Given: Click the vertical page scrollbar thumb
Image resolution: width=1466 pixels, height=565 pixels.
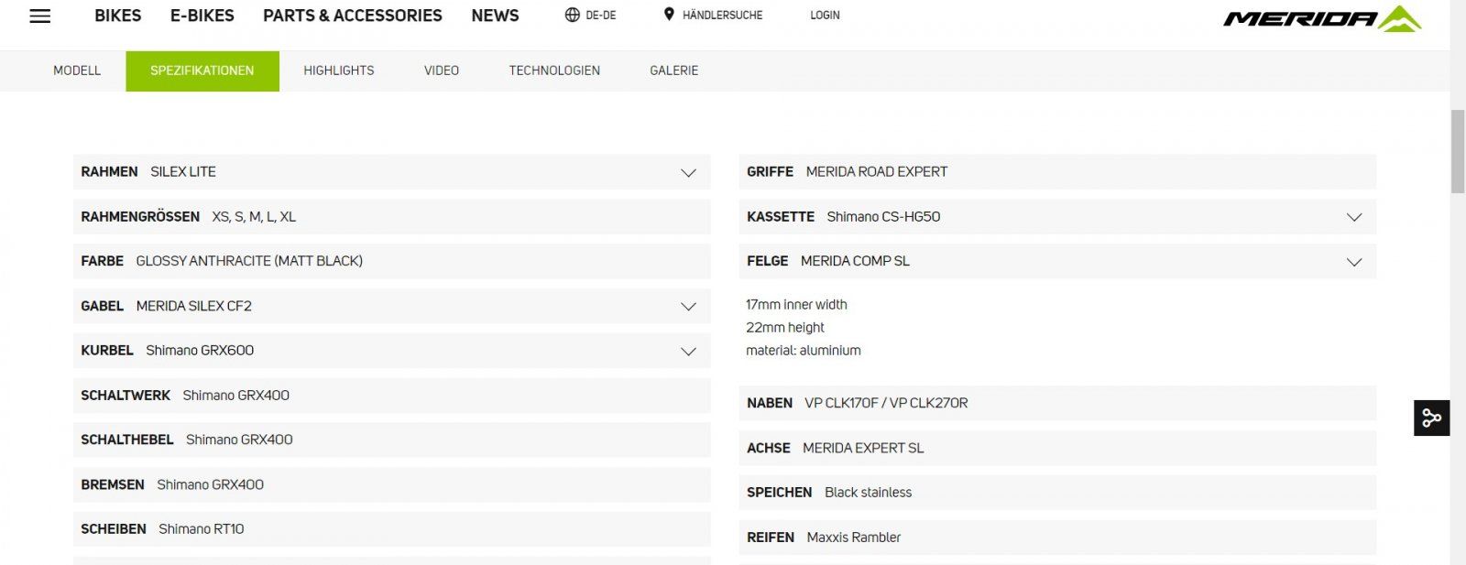Looking at the screenshot, I should point(1458,151).
